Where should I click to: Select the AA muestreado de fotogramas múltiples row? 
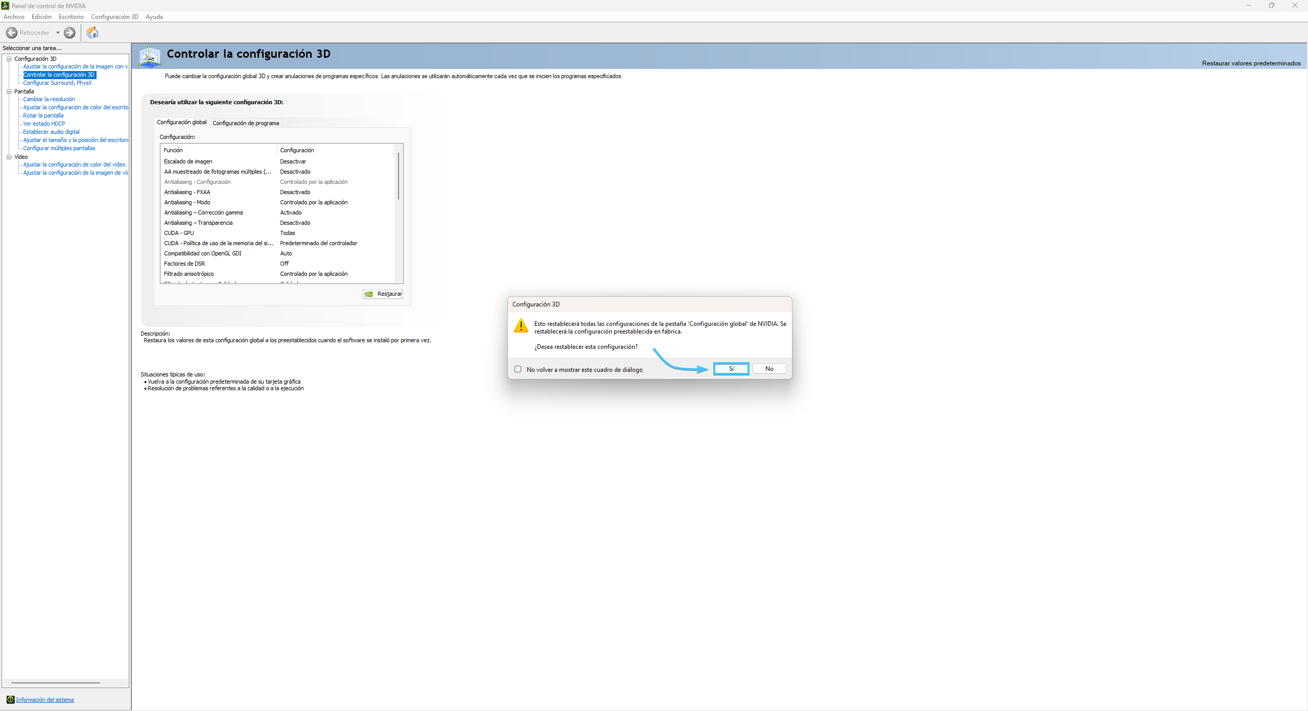(x=278, y=172)
